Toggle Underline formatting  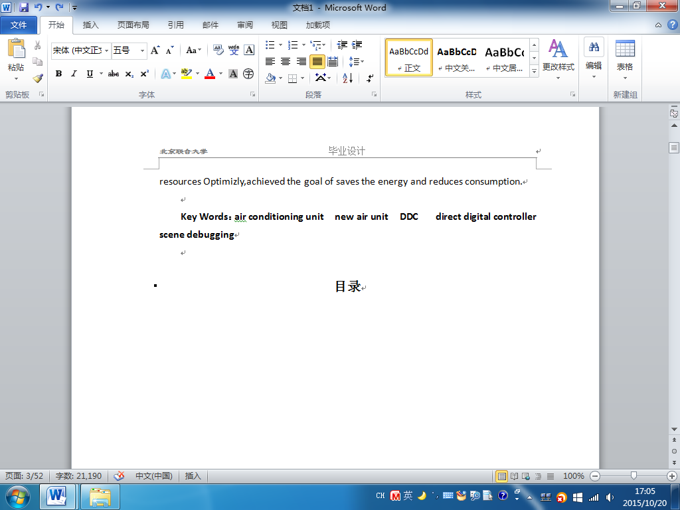90,74
